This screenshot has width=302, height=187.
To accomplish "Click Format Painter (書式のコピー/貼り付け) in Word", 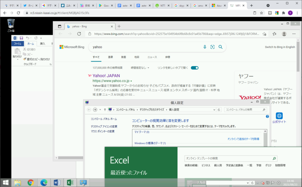I will point(36,59).
